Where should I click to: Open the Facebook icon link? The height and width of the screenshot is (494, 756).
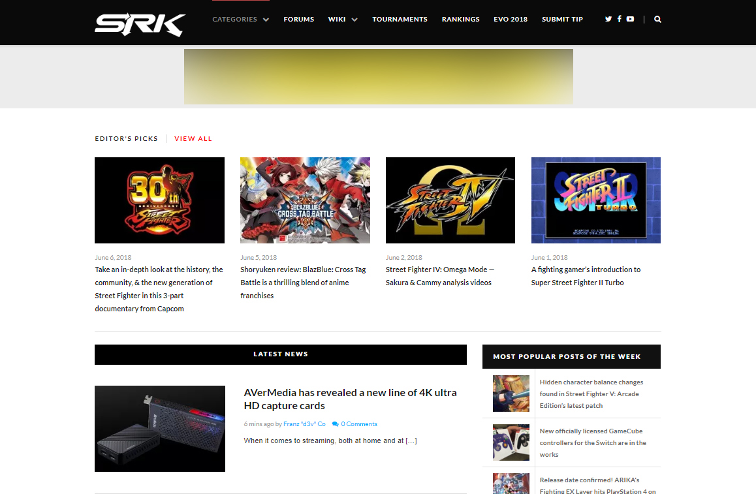[x=620, y=20]
